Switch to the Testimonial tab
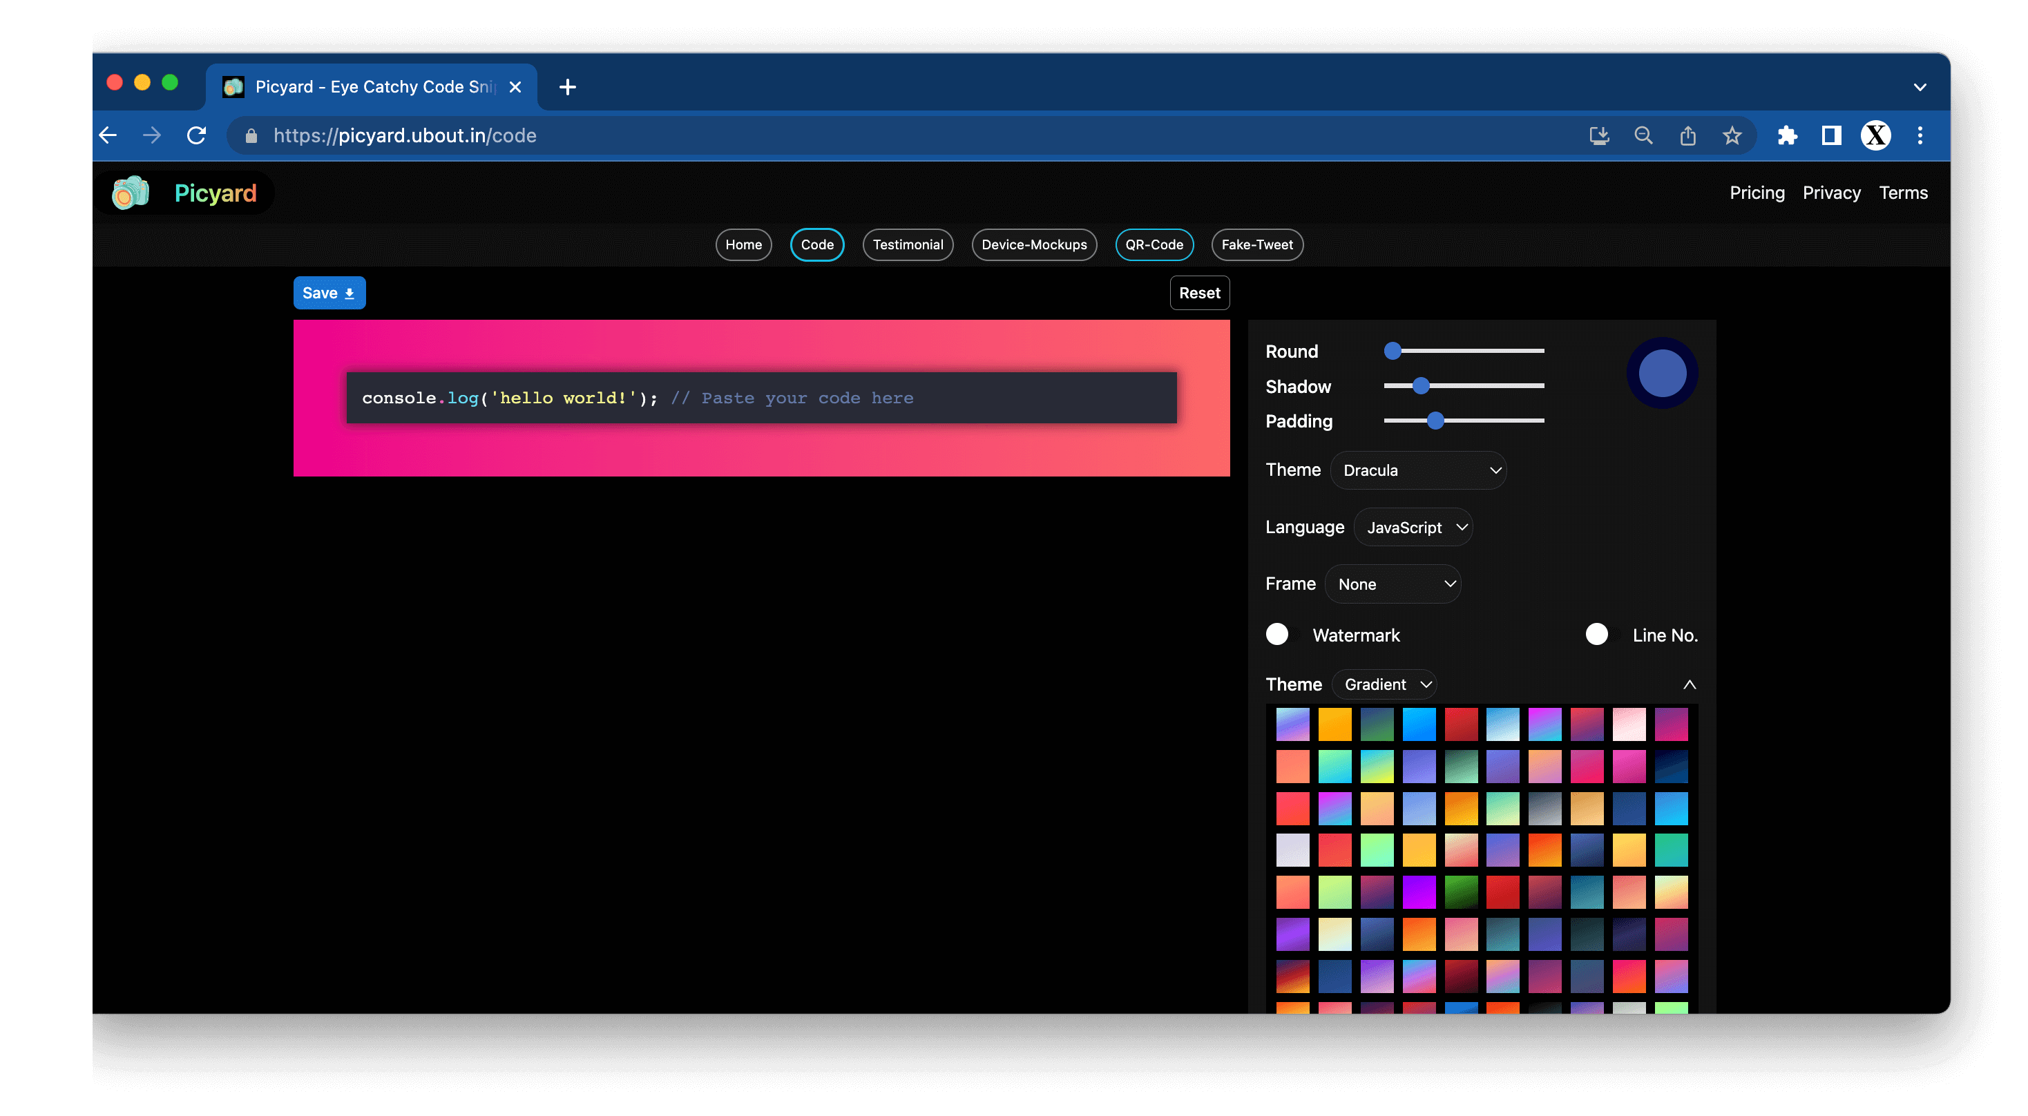 point(908,244)
